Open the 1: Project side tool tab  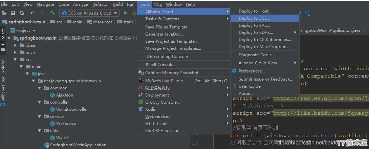point(3,40)
